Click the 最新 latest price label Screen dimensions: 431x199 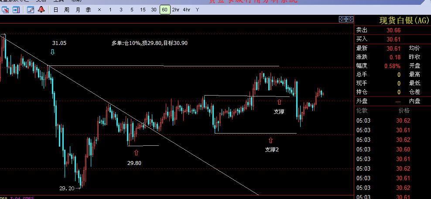tap(362, 48)
